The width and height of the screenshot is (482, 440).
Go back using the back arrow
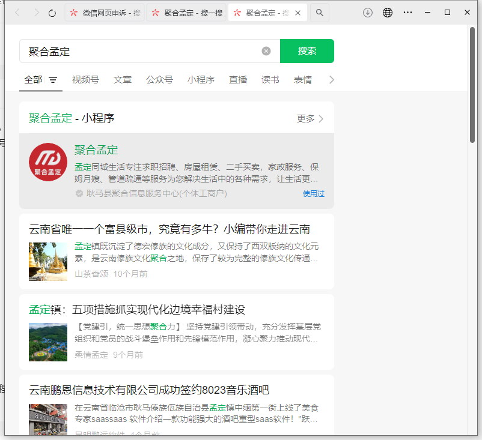17,13
